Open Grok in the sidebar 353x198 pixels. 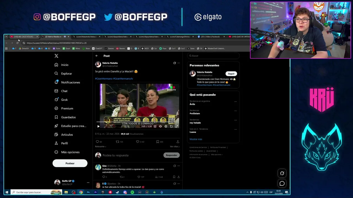pos(61,100)
